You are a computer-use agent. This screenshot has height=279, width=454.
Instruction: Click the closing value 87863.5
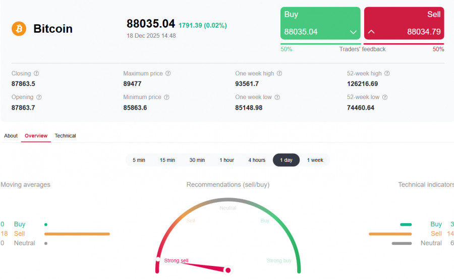[x=23, y=83]
